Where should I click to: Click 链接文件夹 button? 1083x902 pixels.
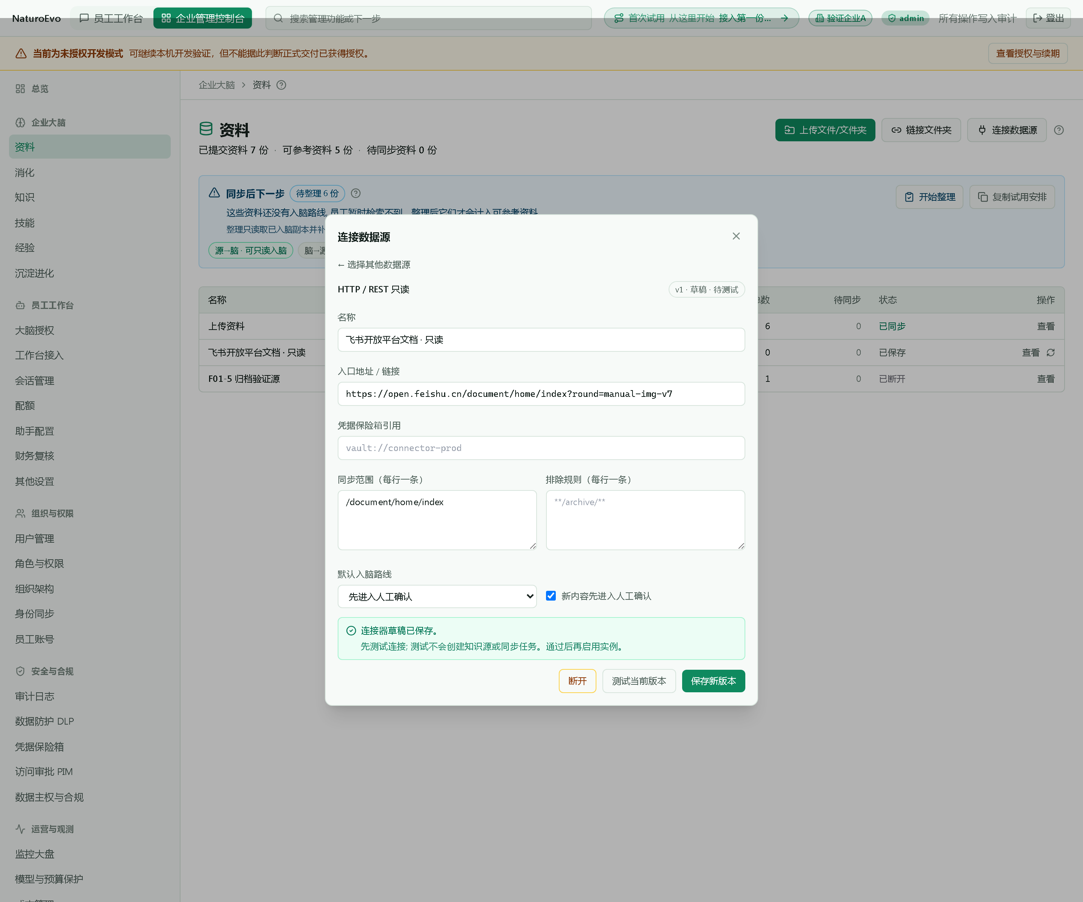coord(921,130)
